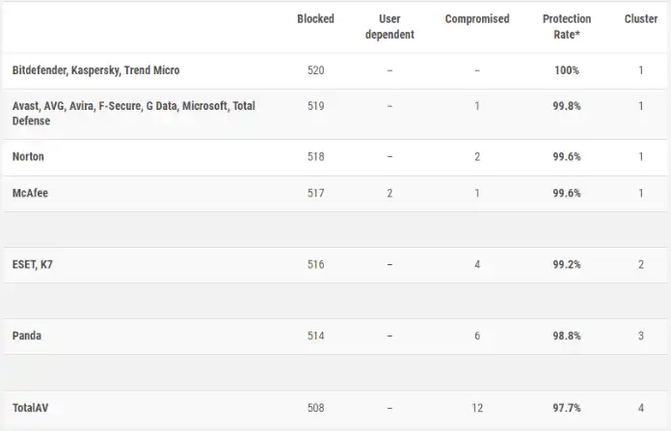Click the TotalAV row name
This screenshot has height=431, width=671.
(30, 408)
